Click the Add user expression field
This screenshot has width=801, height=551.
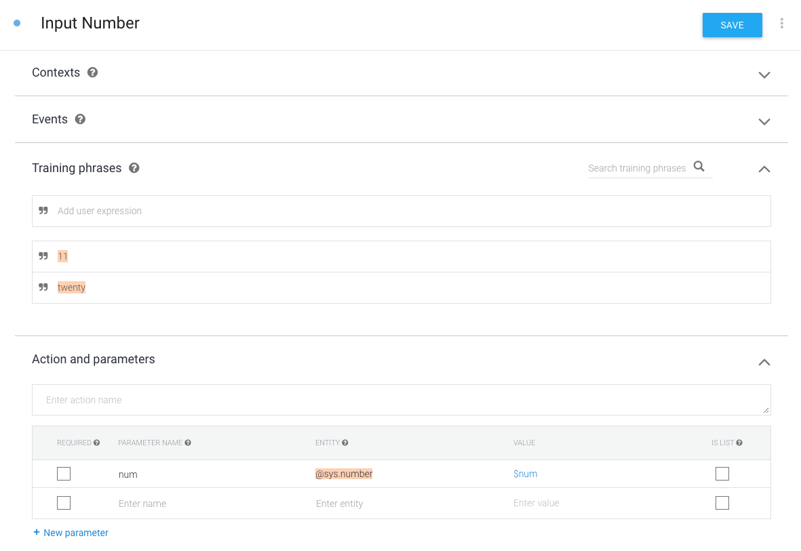pyautogui.click(x=402, y=211)
